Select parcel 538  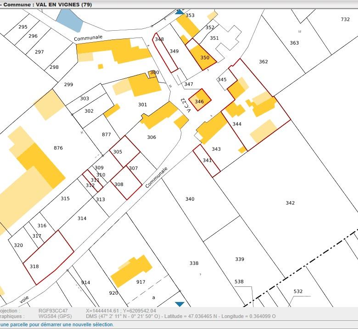coord(239,282)
